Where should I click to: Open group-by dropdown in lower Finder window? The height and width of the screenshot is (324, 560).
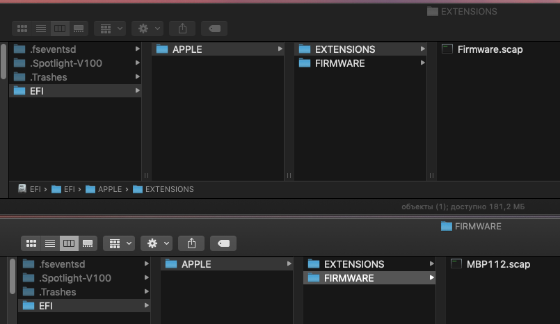119,243
